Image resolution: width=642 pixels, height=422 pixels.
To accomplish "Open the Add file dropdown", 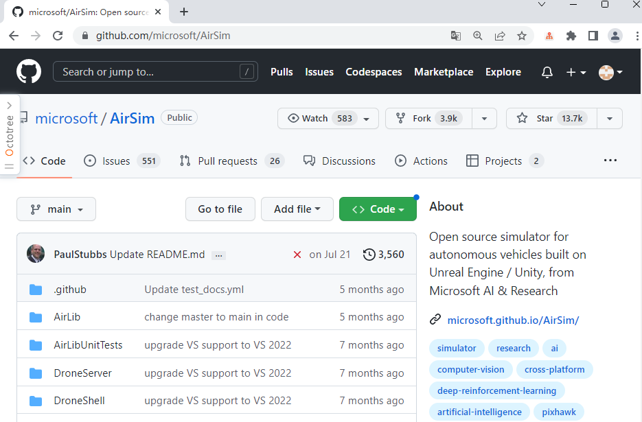I will pyautogui.click(x=297, y=209).
